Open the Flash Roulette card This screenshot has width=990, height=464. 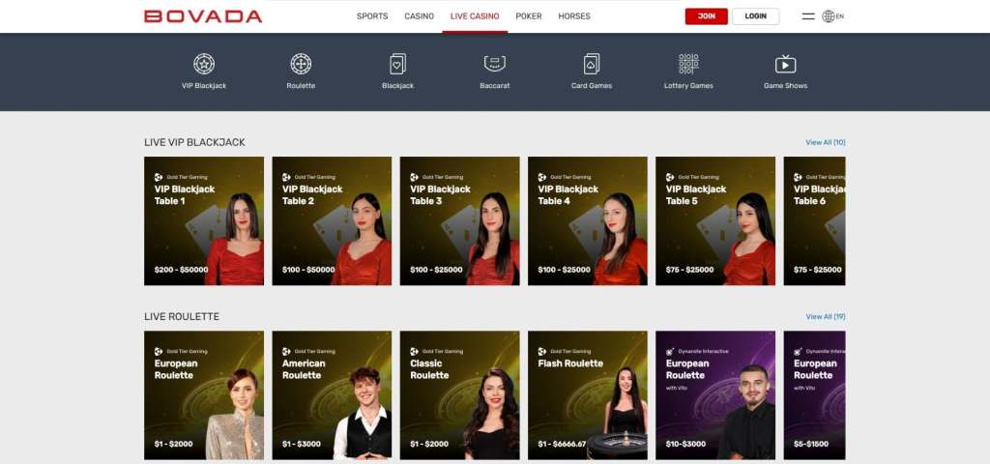point(588,395)
